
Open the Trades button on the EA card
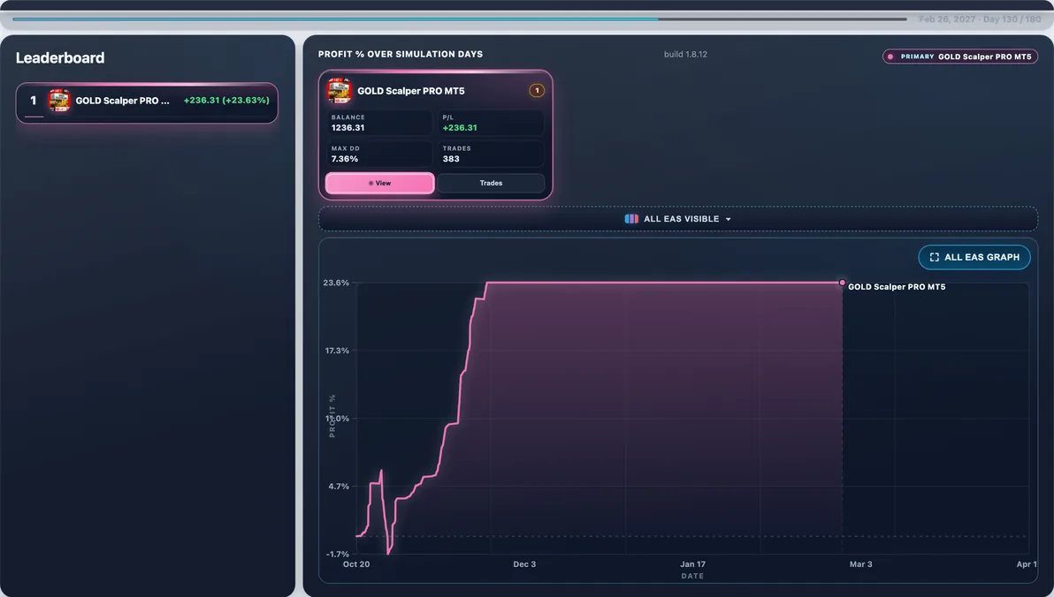pos(491,184)
